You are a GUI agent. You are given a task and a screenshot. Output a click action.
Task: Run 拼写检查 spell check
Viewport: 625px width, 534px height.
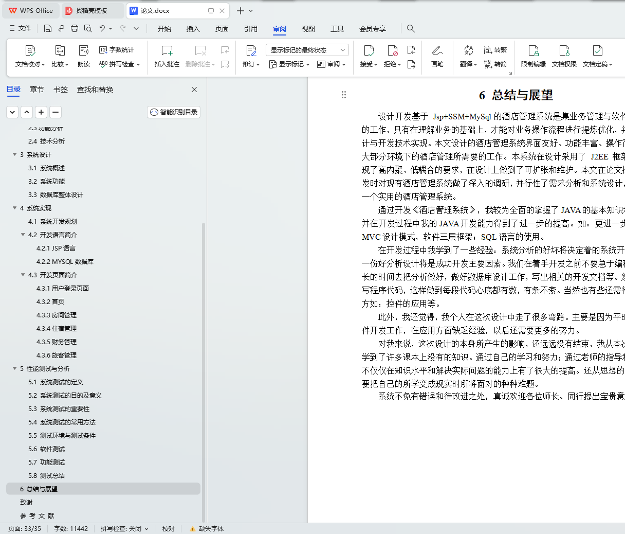pos(119,64)
